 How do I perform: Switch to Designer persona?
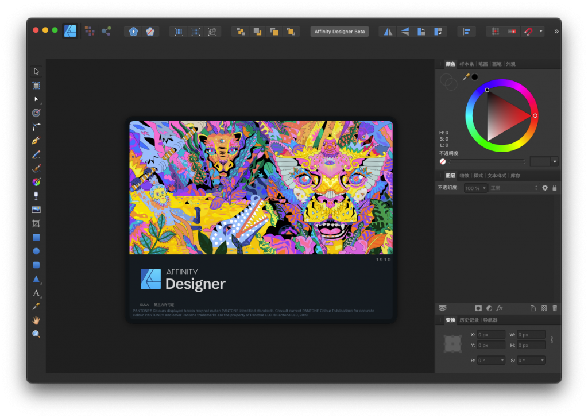(x=70, y=31)
